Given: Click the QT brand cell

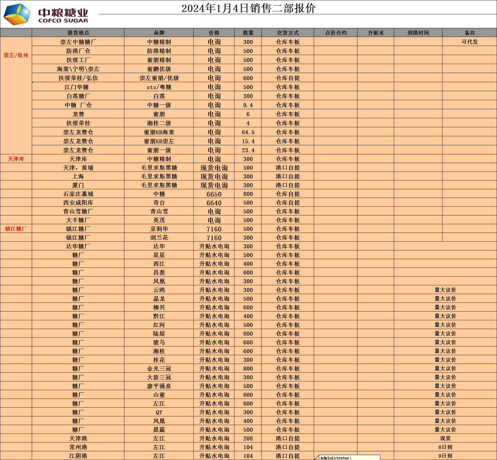Looking at the screenshot, I should pyautogui.click(x=159, y=412).
